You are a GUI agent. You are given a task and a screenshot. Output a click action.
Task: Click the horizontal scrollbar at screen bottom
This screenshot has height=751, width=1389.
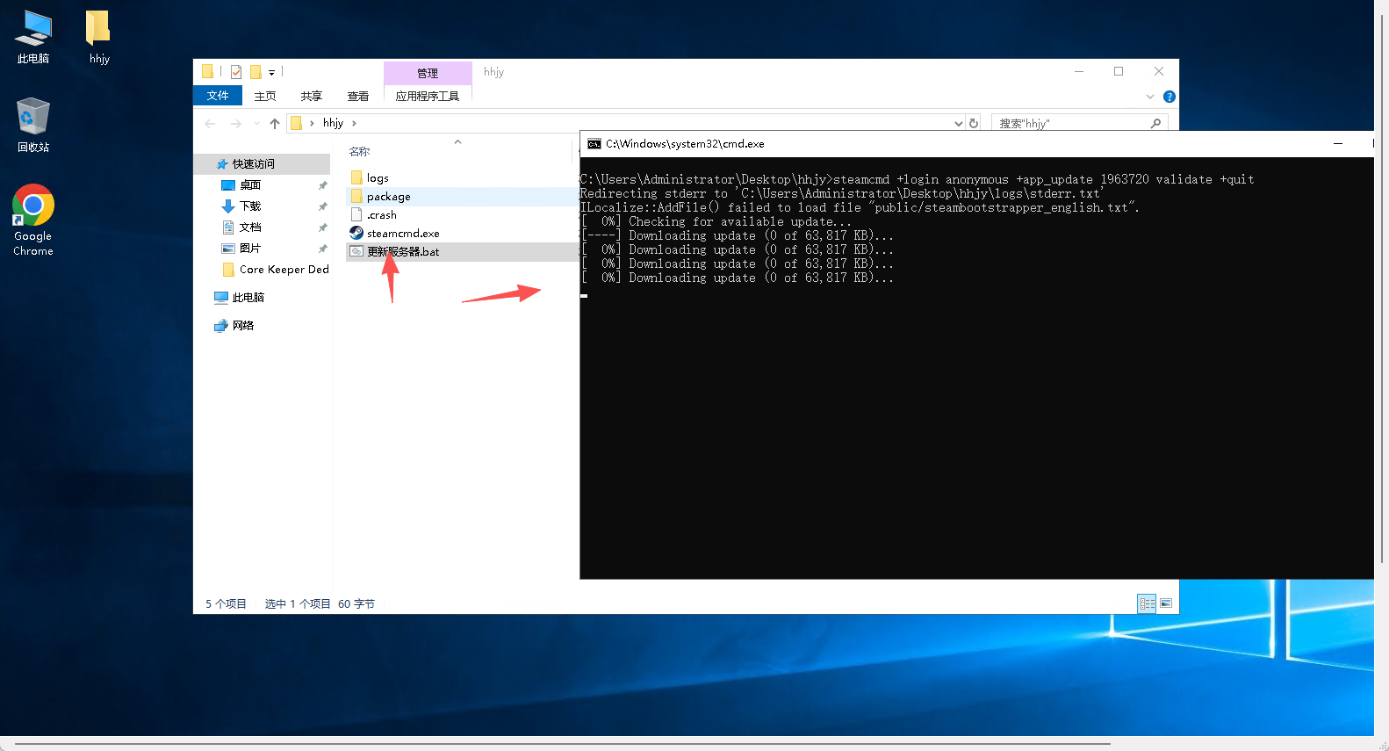[x=562, y=744]
